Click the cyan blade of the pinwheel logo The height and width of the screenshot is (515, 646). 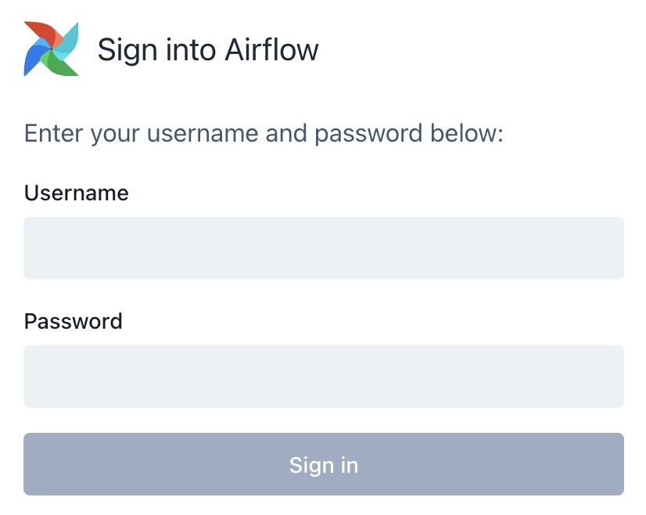(x=68, y=40)
